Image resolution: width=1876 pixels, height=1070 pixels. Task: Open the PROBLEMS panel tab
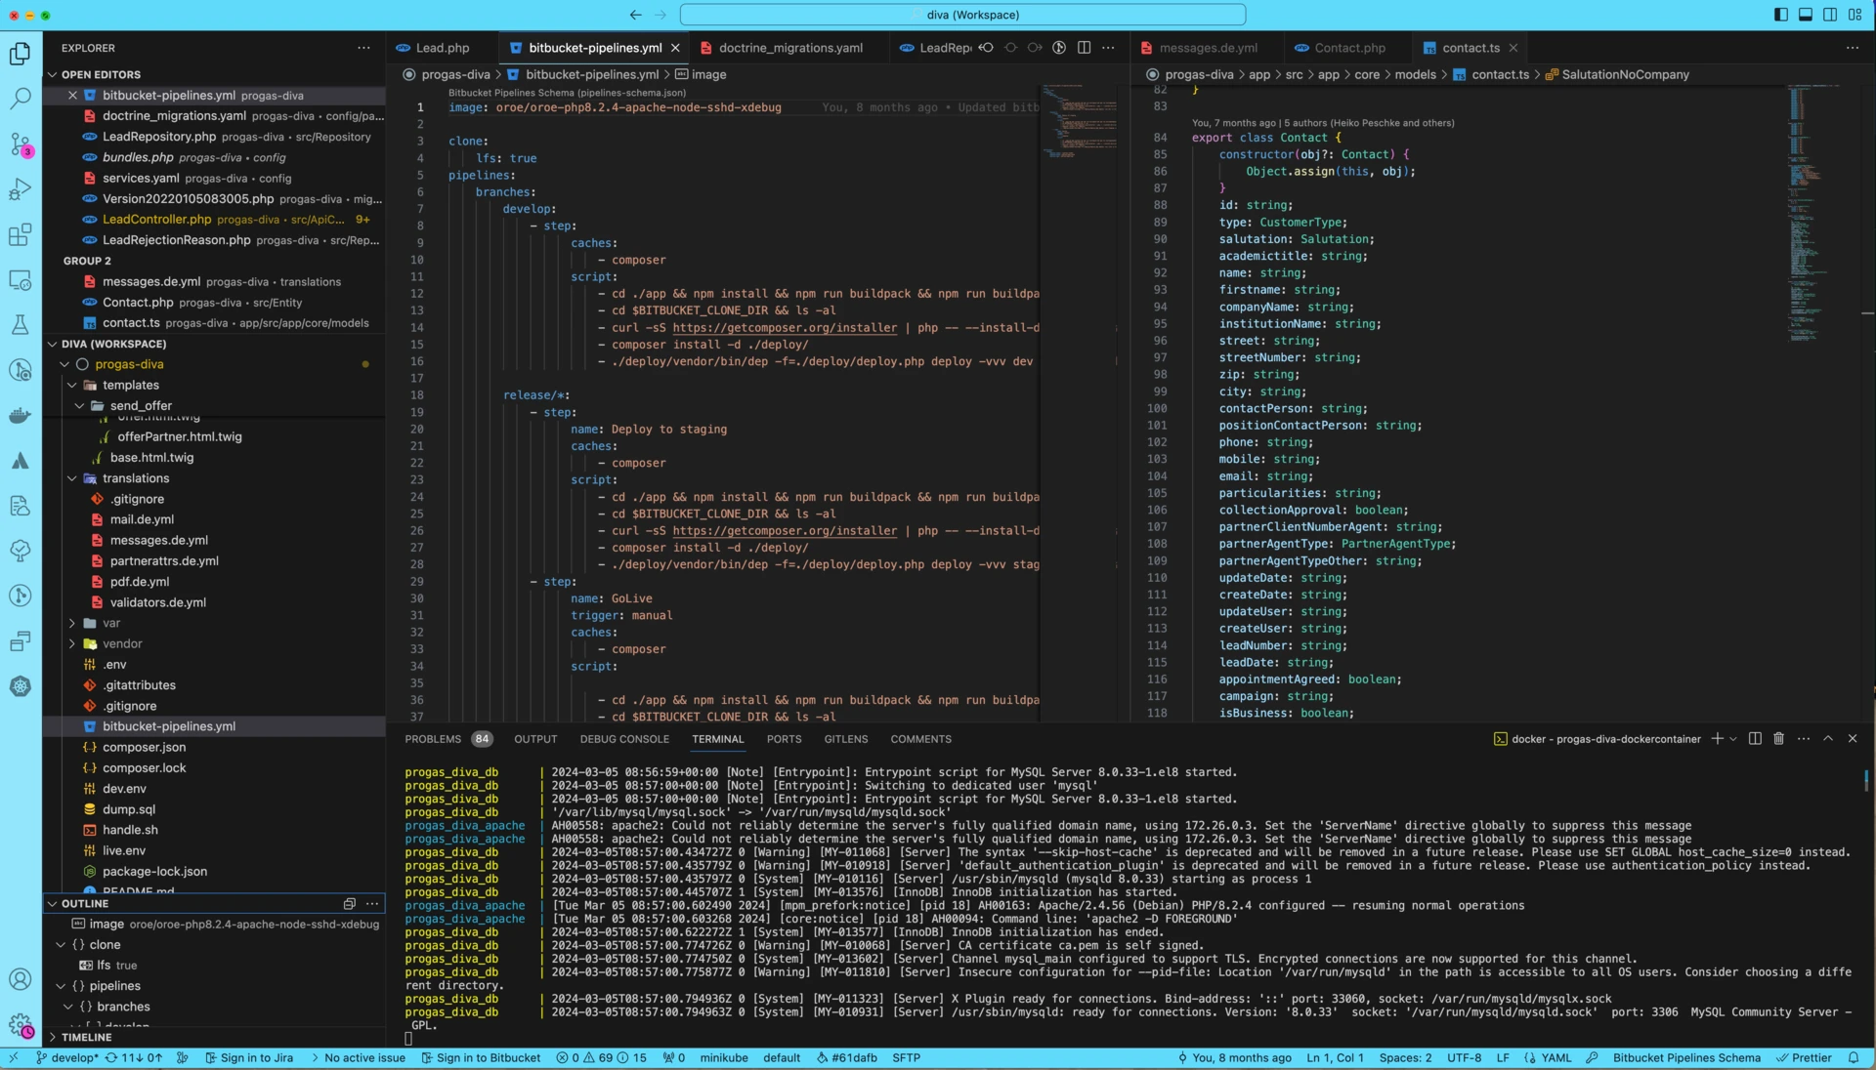(x=435, y=739)
